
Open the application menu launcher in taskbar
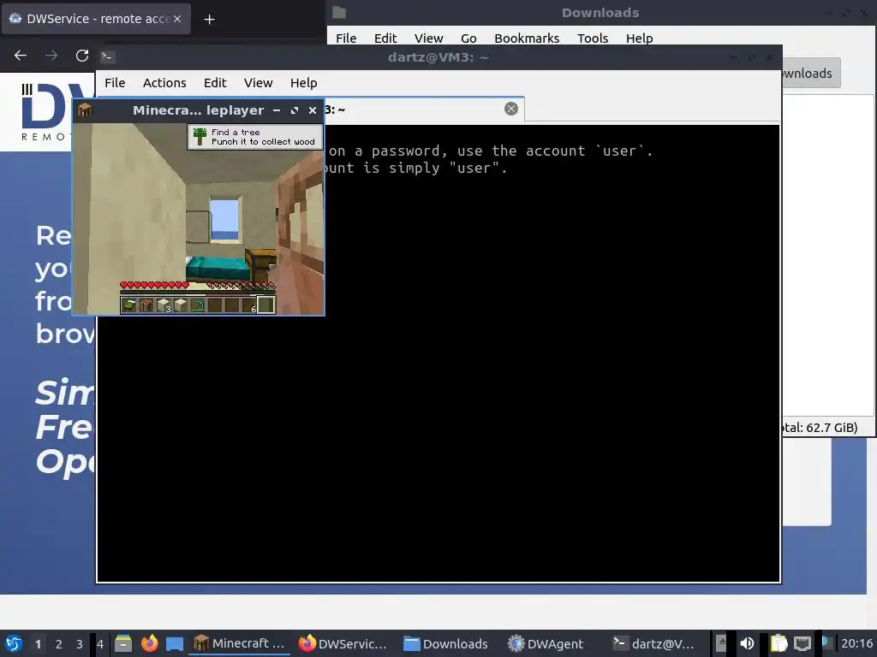coord(14,643)
